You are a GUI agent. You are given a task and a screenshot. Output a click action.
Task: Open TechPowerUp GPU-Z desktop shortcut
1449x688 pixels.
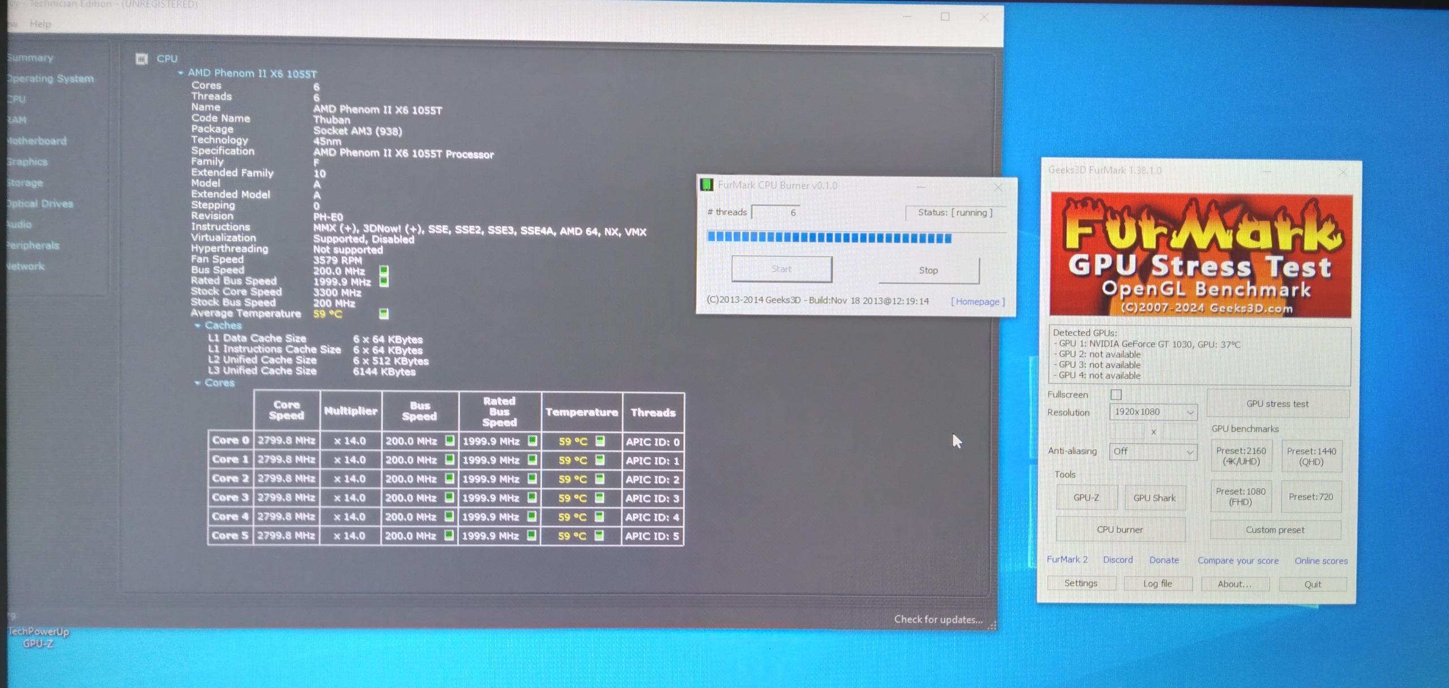click(37, 637)
